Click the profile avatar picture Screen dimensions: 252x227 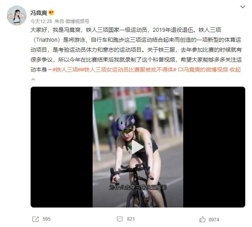(x=17, y=16)
